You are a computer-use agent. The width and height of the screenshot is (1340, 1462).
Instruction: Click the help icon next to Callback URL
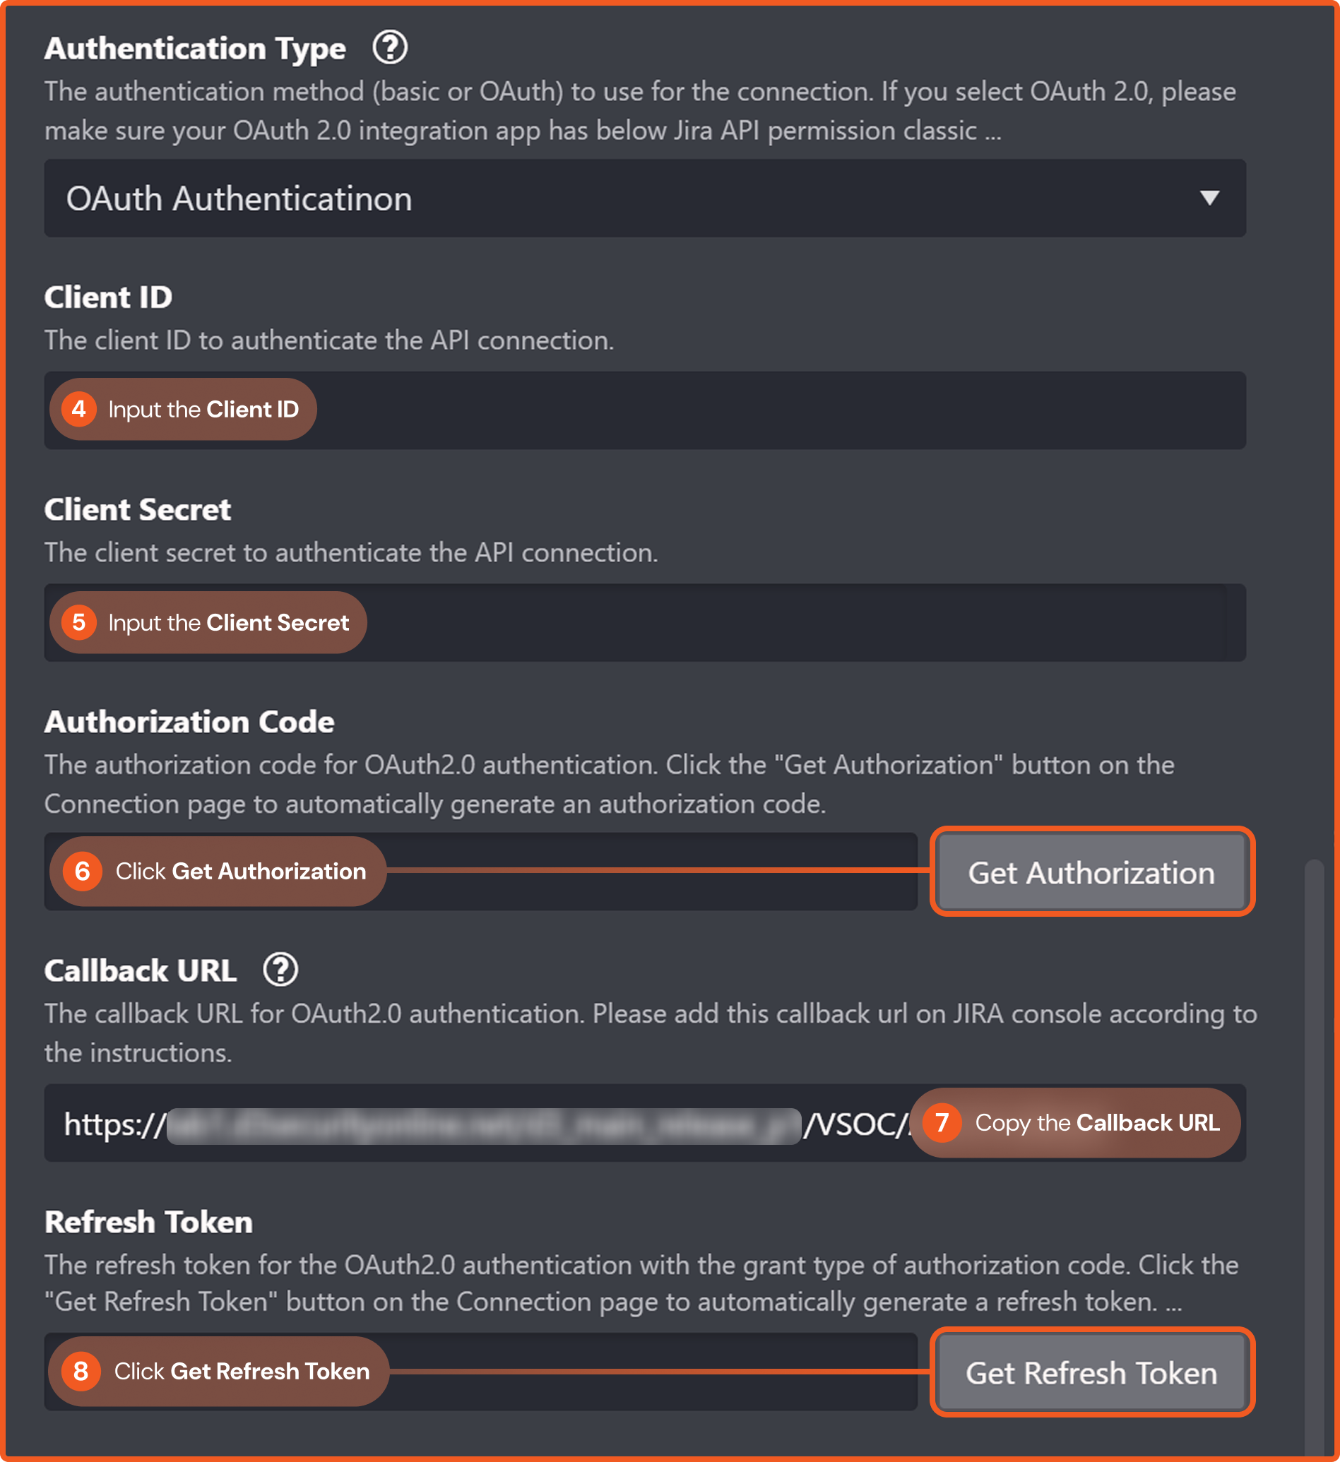click(280, 970)
